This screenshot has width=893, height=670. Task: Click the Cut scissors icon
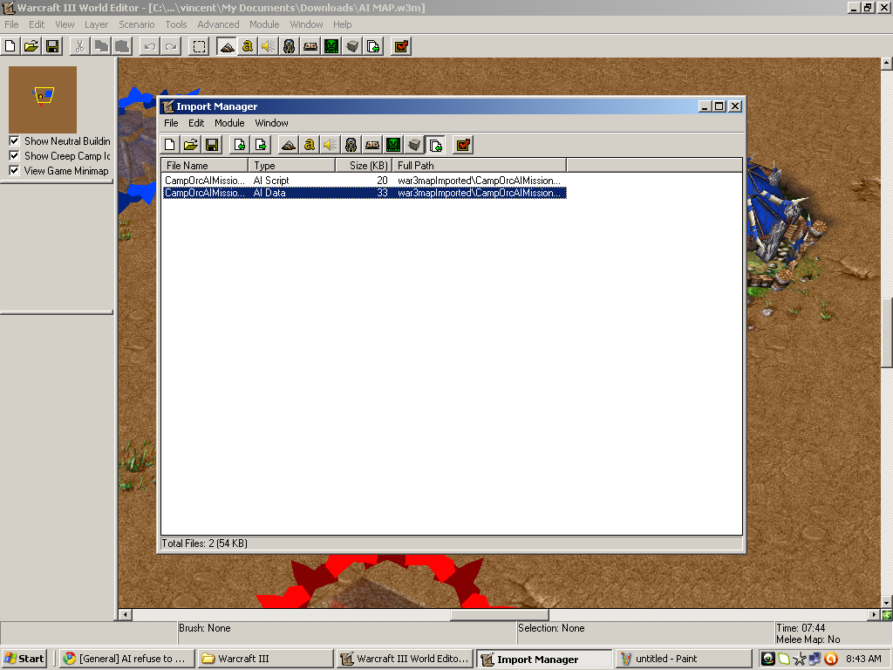pos(79,46)
